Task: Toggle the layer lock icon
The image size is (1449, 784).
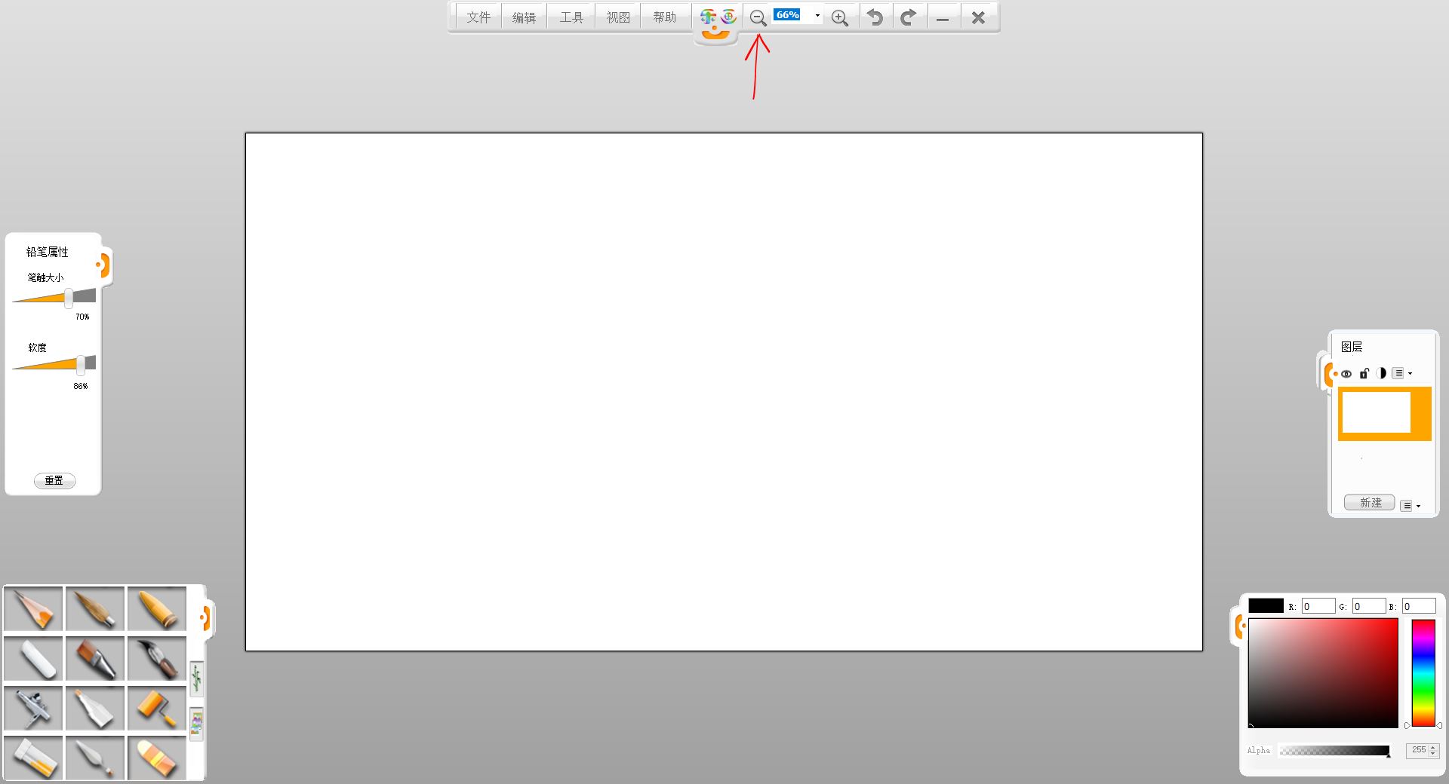Action: click(x=1364, y=373)
